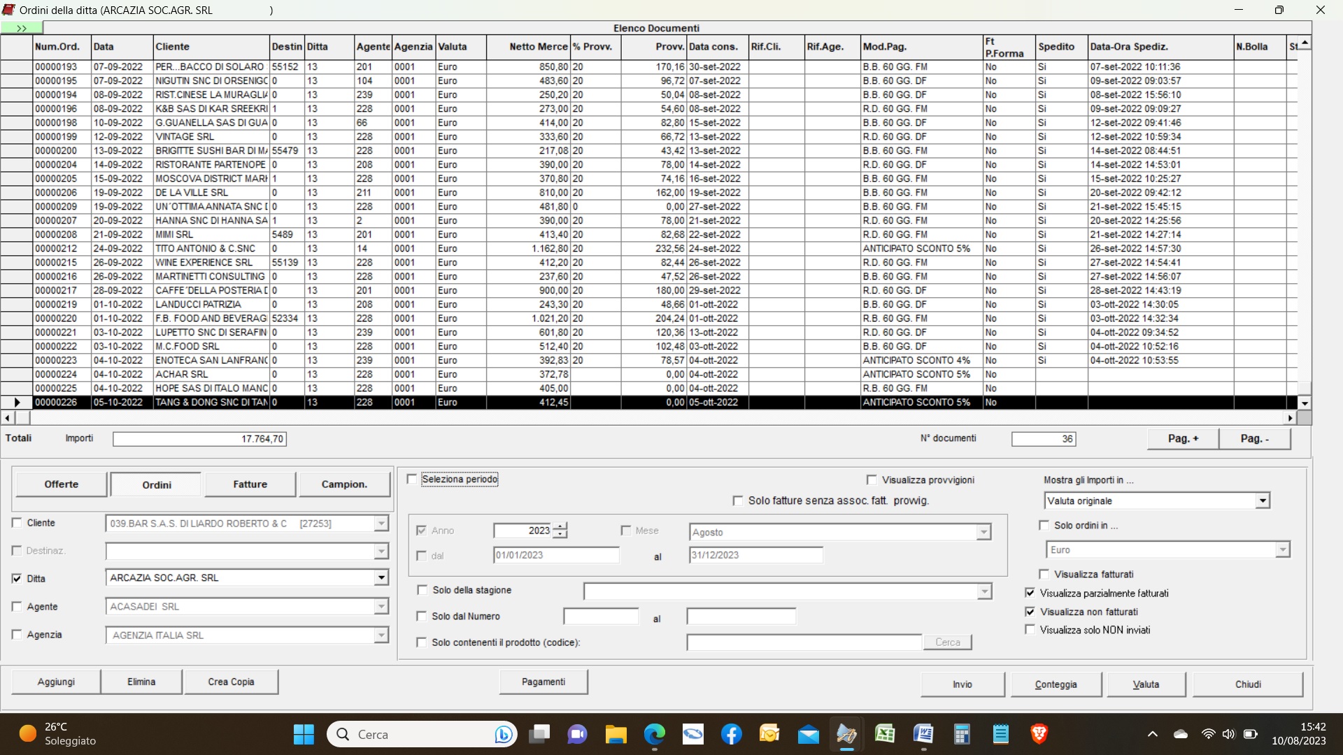Enable the Agenzia filter checkbox
The width and height of the screenshot is (1343, 755).
click(17, 635)
